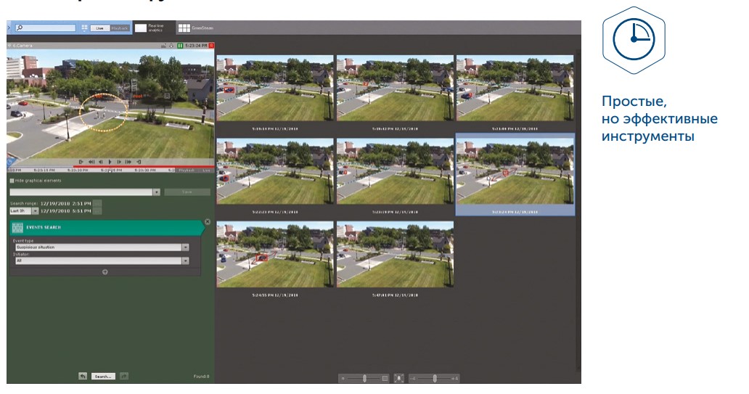Viewport: 749px width, 394px height.
Task: Click the large thumbnail size icon
Action: [x=385, y=378]
